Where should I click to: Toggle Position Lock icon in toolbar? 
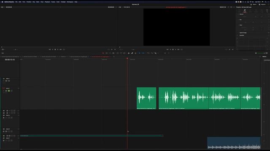coord(135,53)
